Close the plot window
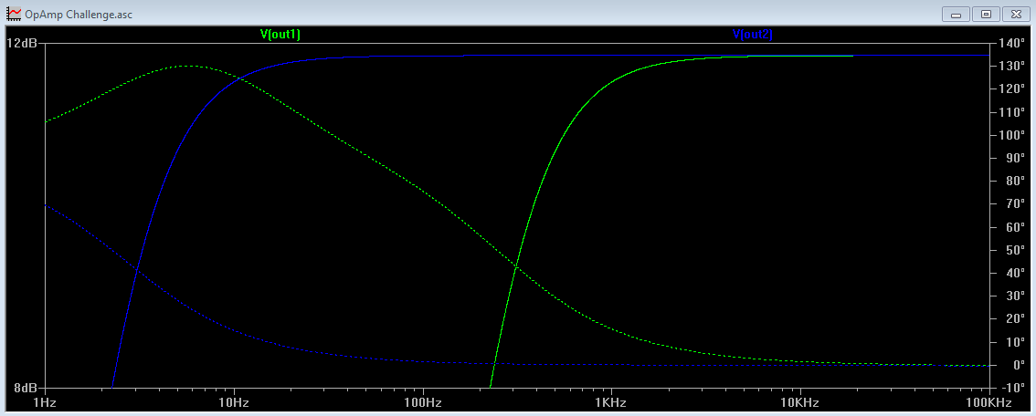Screen dimensions: 1036x416 [x=1015, y=14]
